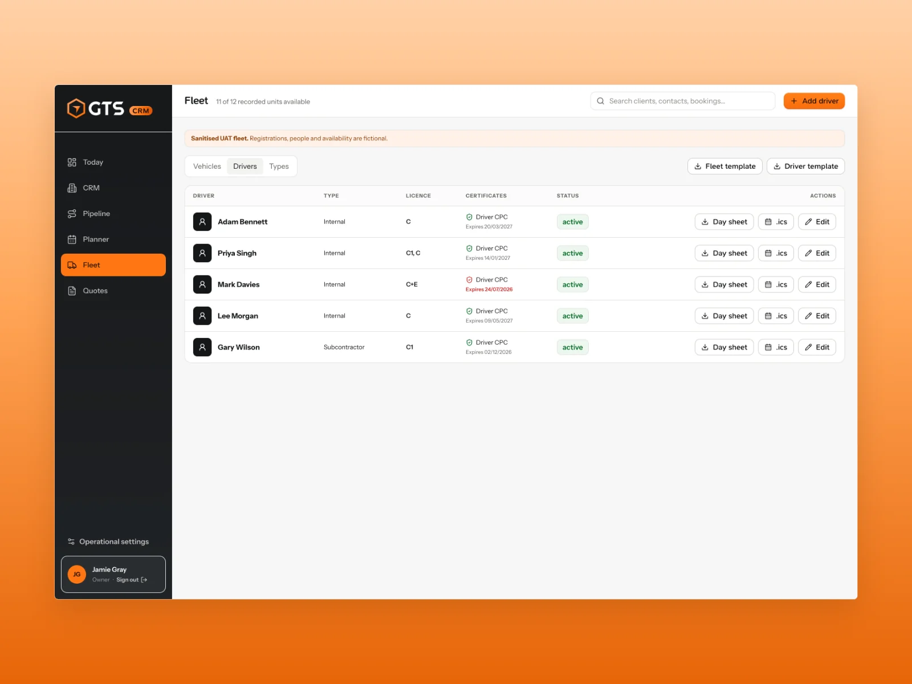
Task: Click the CERTIFICATES column header
Action: coord(486,196)
